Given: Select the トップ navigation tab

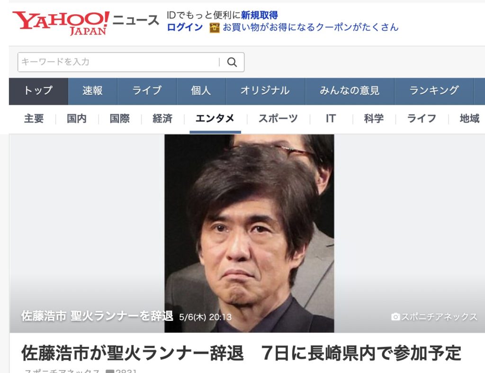Looking at the screenshot, I should coord(38,91).
